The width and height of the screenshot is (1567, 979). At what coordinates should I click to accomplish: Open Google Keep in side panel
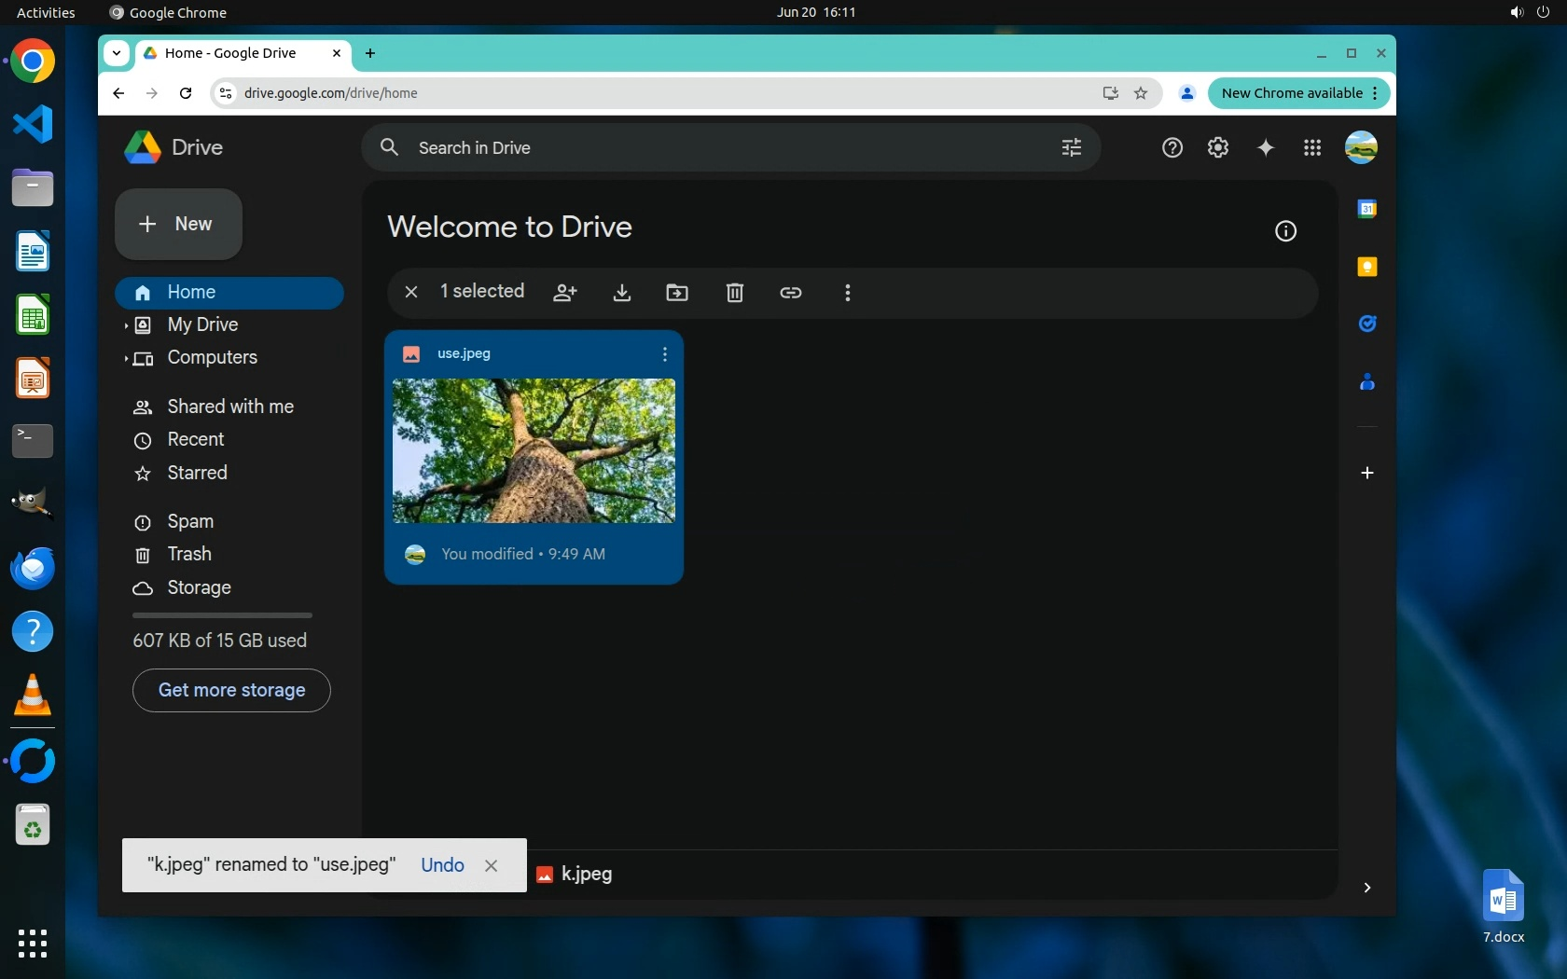point(1367,267)
